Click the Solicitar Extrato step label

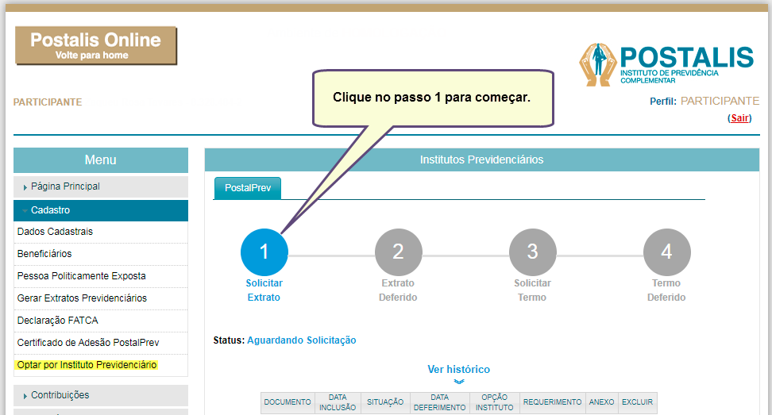tap(264, 290)
